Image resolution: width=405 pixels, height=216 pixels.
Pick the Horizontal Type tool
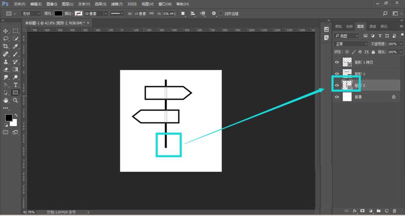[16, 85]
